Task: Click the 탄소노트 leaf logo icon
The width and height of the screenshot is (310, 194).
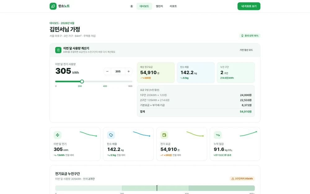Action: 53,6
